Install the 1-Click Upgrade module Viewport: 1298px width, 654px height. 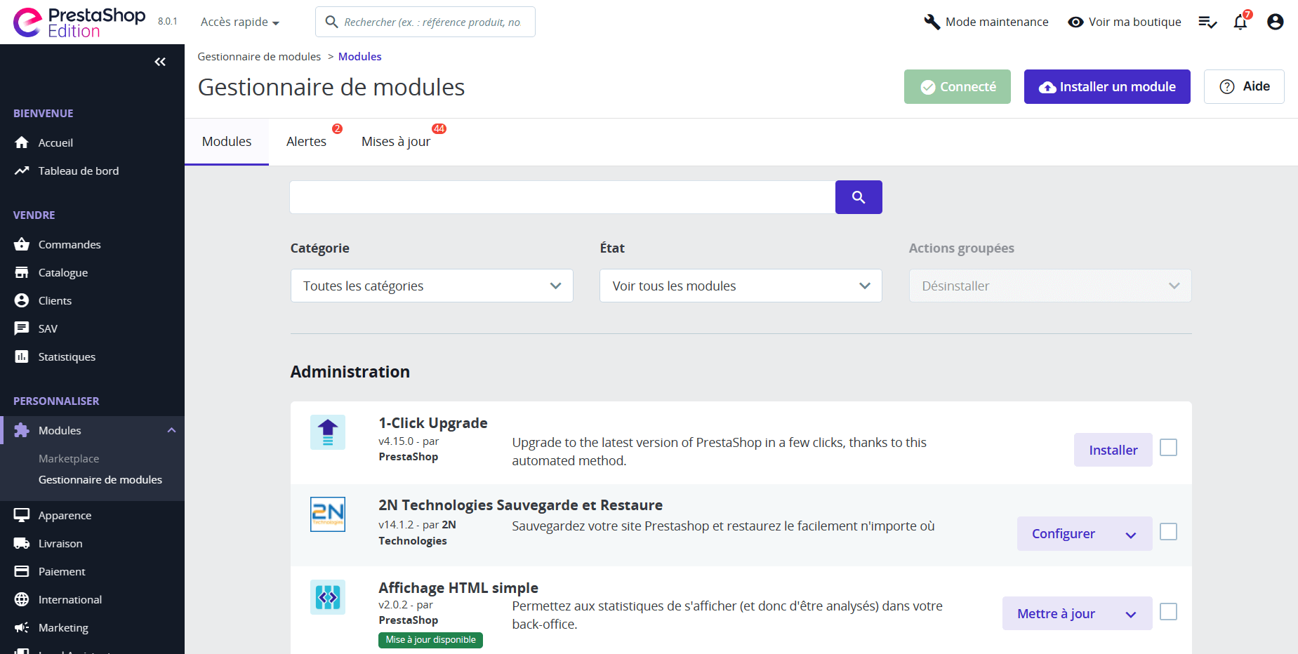point(1113,450)
